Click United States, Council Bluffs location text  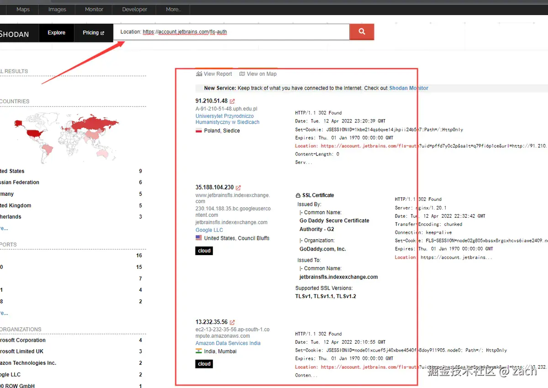click(x=237, y=238)
